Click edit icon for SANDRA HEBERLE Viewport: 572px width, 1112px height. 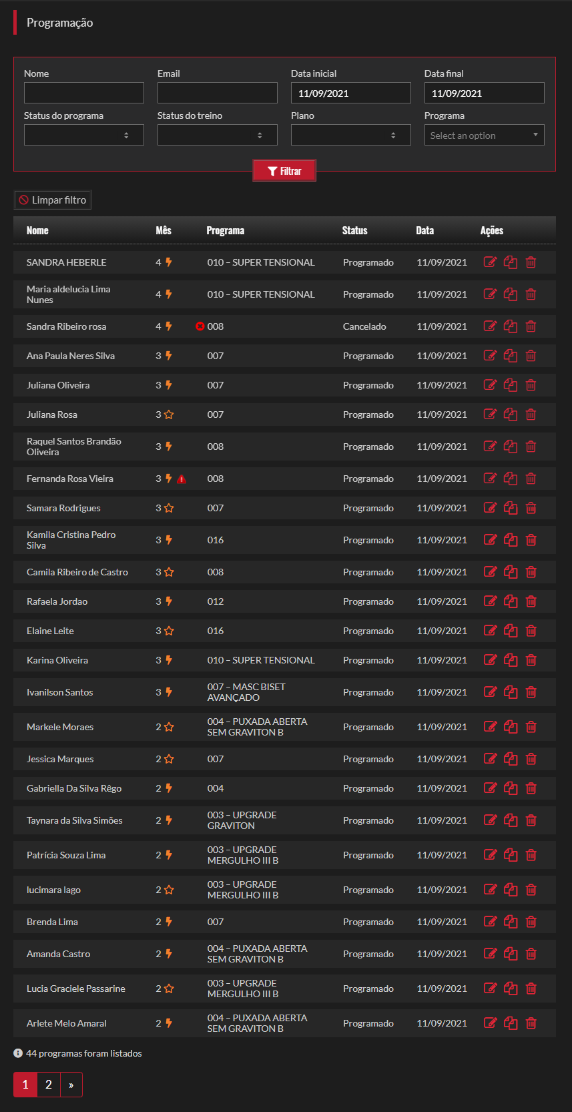click(x=490, y=262)
